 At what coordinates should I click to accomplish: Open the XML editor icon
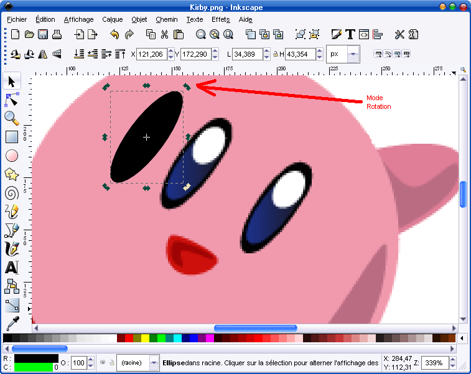[364, 35]
